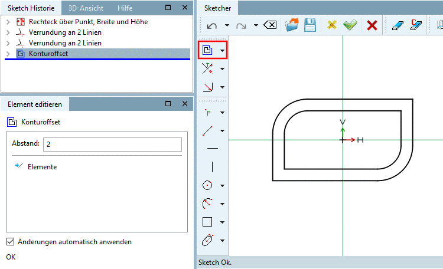Viewport: 443px width, 269px height.
Task: Click the OK button
Action: click(11, 257)
